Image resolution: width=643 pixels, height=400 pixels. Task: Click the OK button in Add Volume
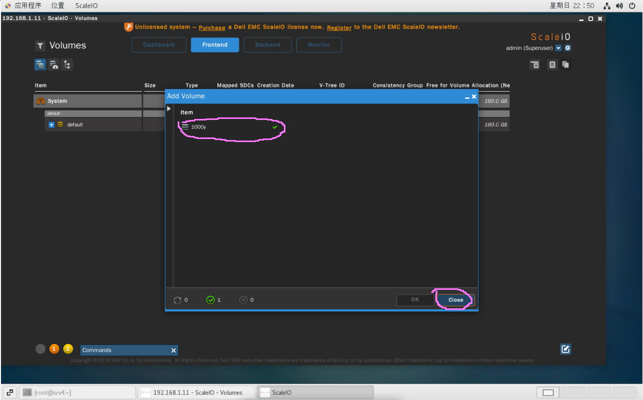pos(415,300)
